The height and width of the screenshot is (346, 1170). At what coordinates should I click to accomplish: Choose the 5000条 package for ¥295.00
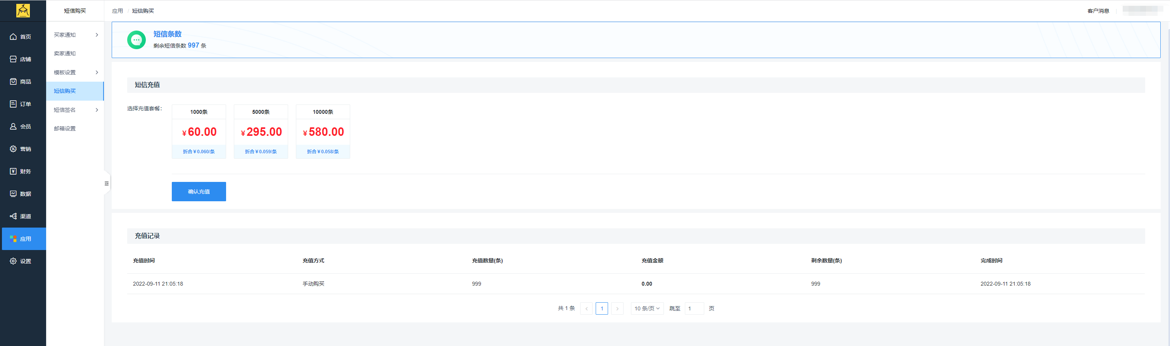(261, 132)
